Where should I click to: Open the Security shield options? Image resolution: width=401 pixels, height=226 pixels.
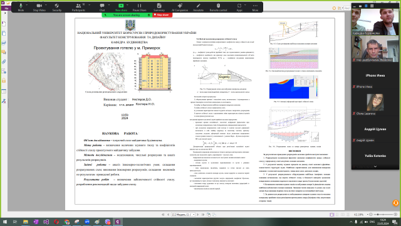click(57, 7)
